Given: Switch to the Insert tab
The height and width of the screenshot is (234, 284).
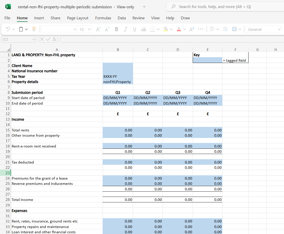Looking at the screenshot, I should [x=39, y=18].
